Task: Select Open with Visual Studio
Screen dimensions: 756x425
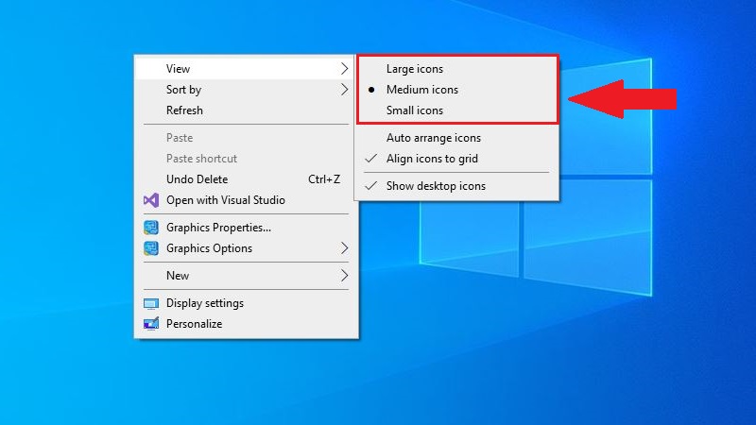Action: click(225, 200)
